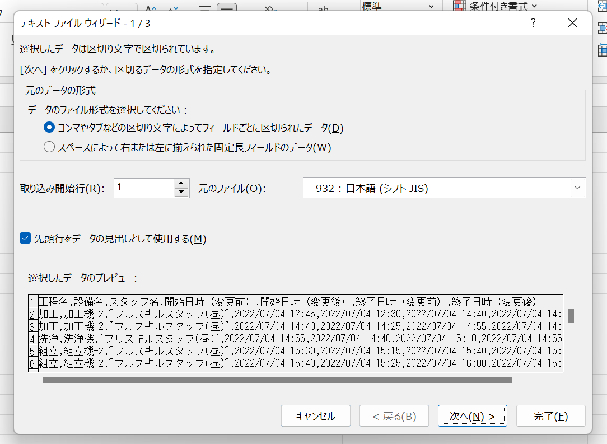Click preview row 2 加工,加工機-2 with 12:45
This screenshot has height=444, width=607.
point(296,314)
